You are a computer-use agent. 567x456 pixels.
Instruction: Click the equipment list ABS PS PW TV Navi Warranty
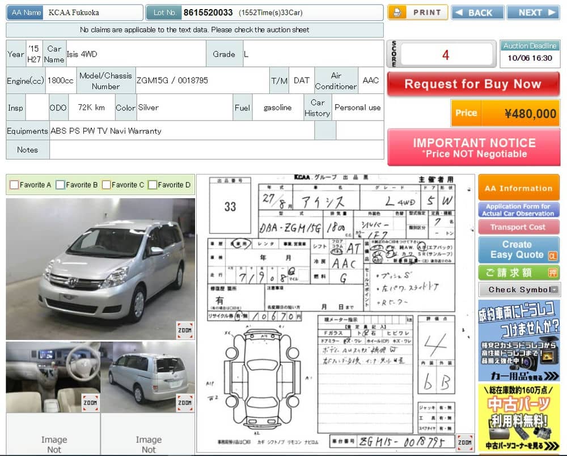click(106, 131)
